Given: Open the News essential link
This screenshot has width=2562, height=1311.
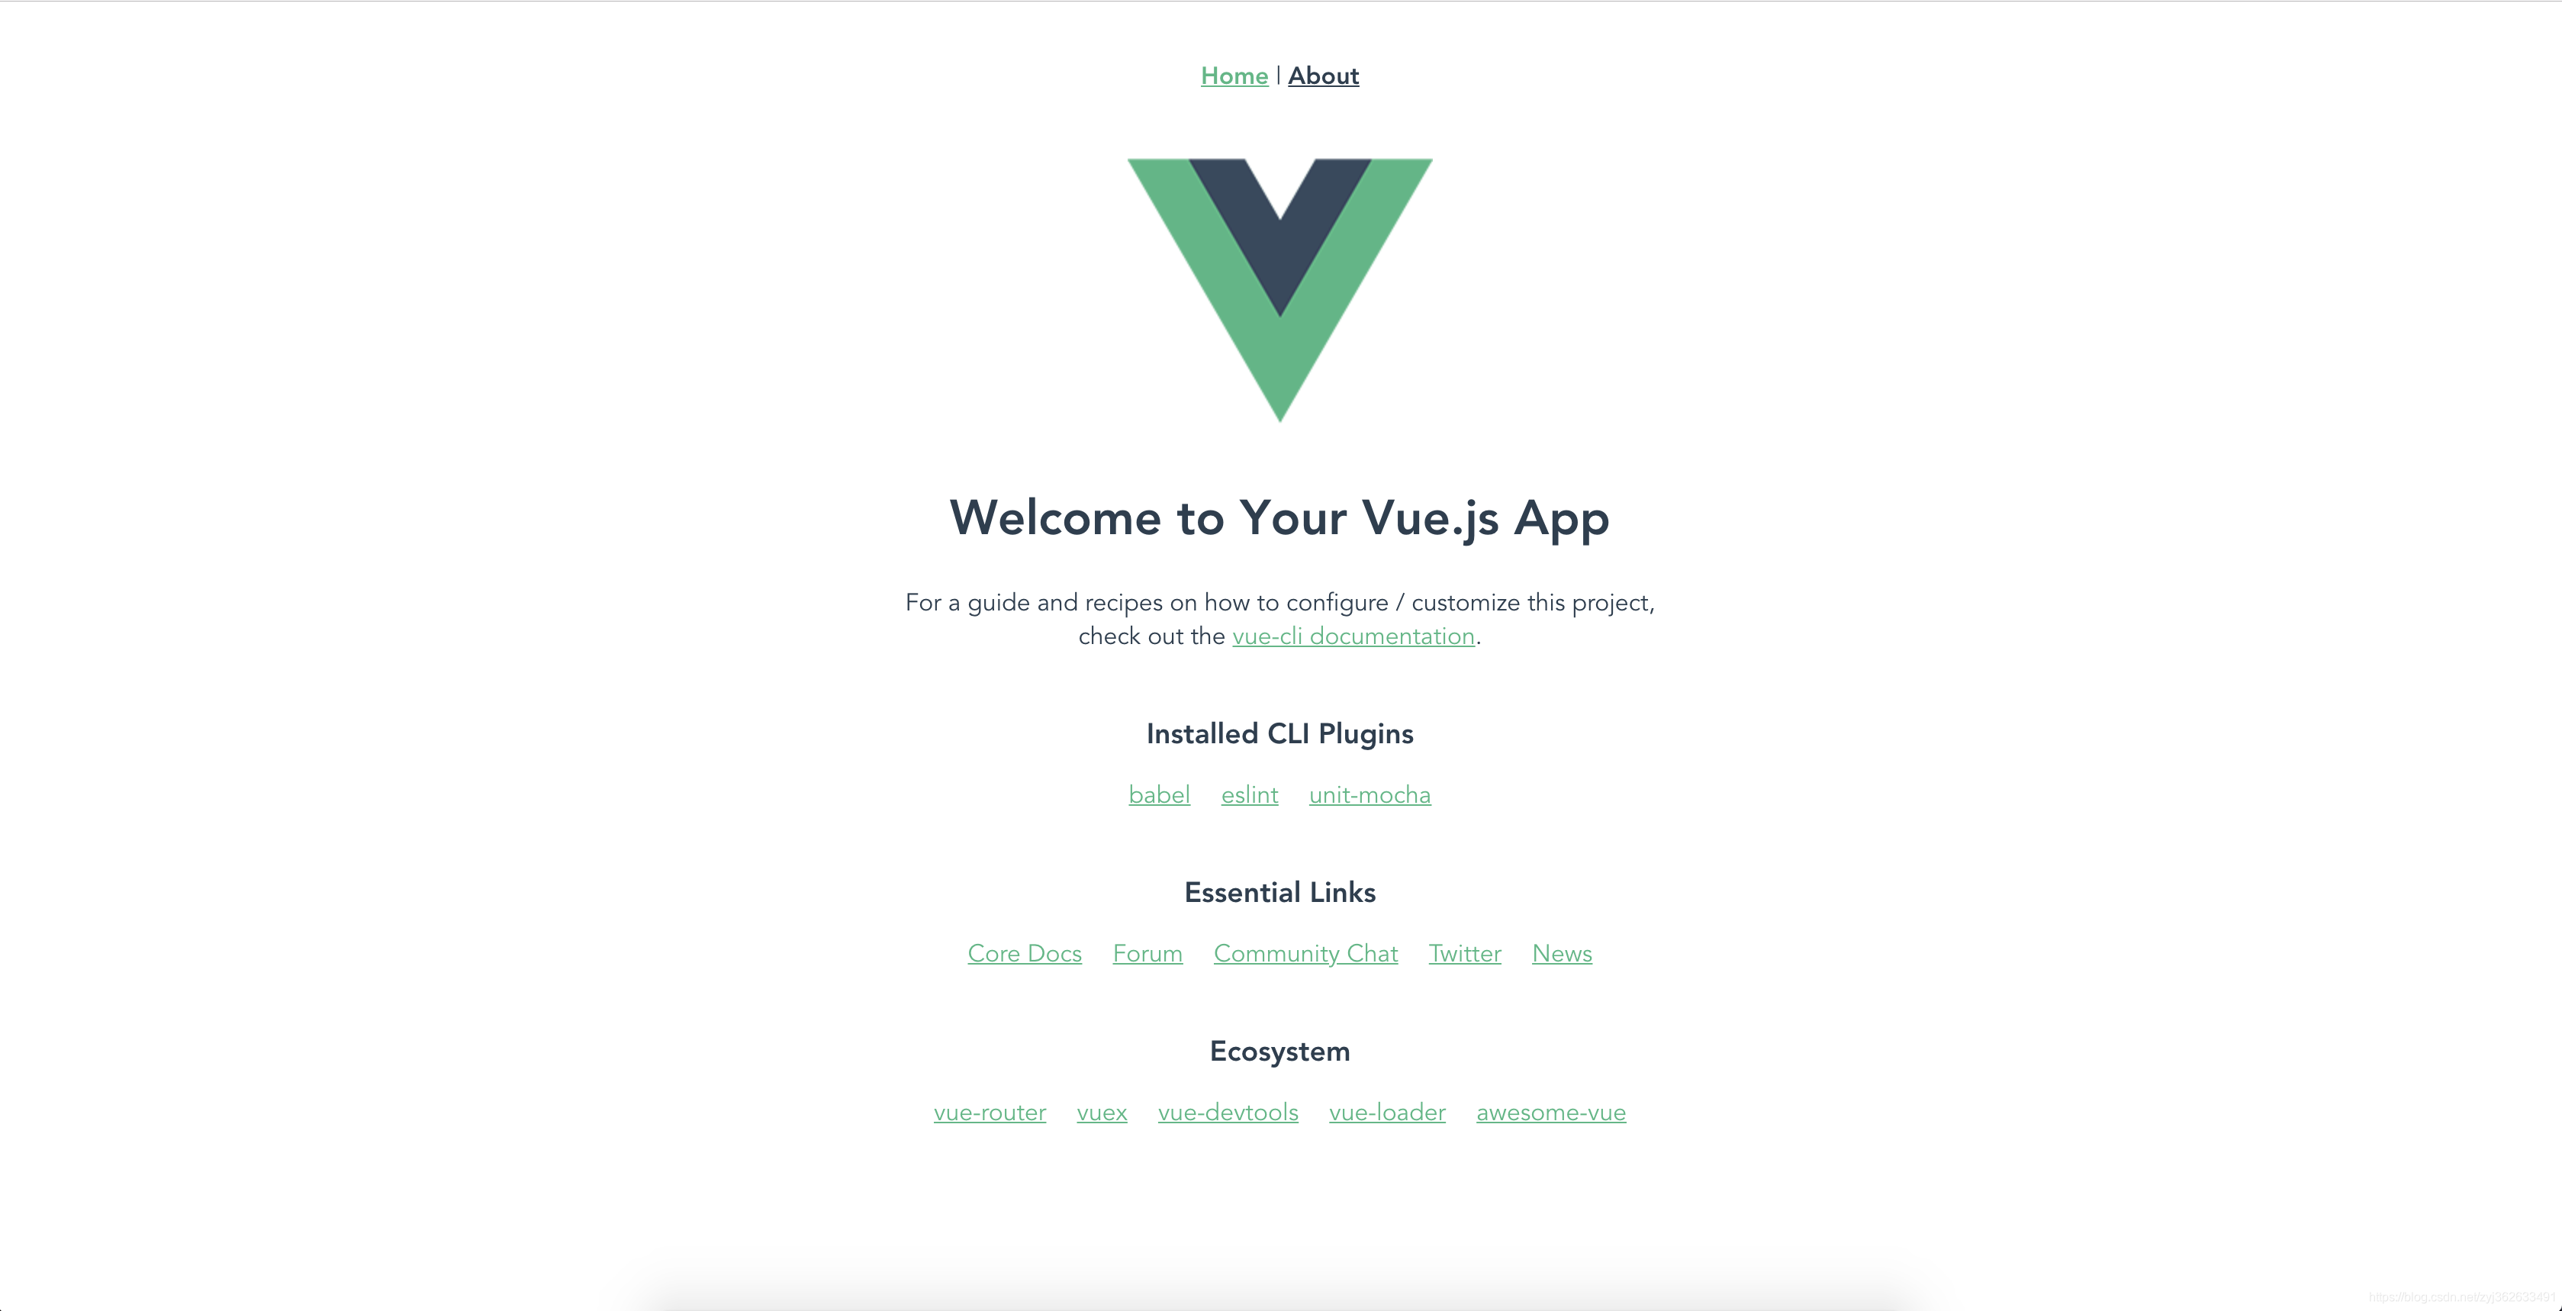Looking at the screenshot, I should 1561,953.
